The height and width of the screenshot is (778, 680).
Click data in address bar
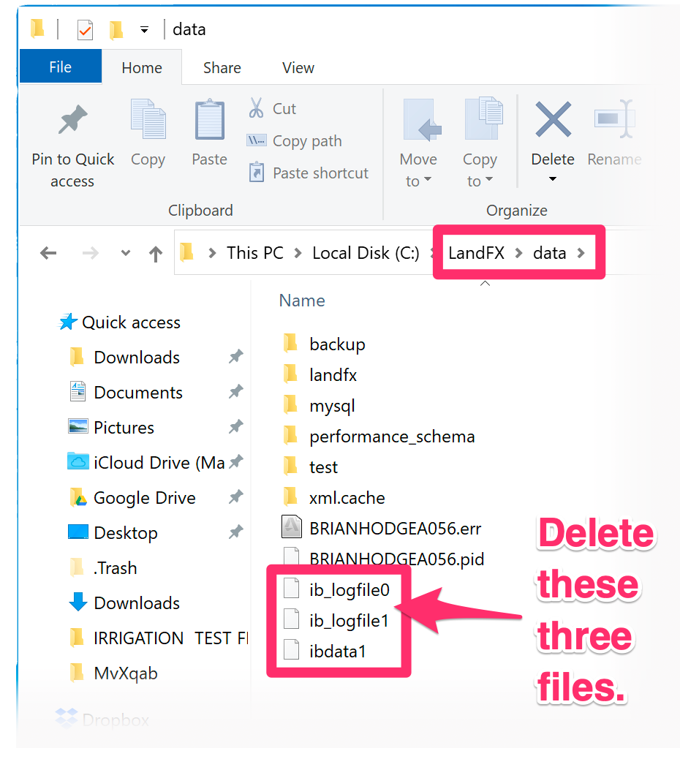(550, 253)
